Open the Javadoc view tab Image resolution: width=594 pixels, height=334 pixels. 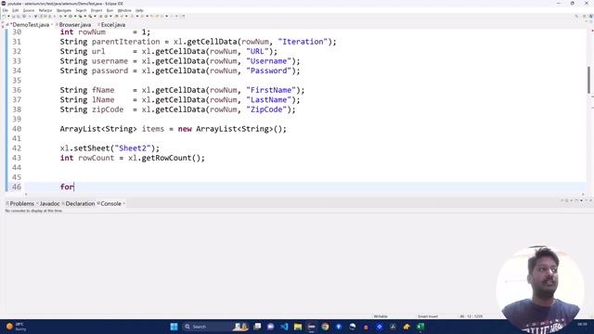click(49, 204)
